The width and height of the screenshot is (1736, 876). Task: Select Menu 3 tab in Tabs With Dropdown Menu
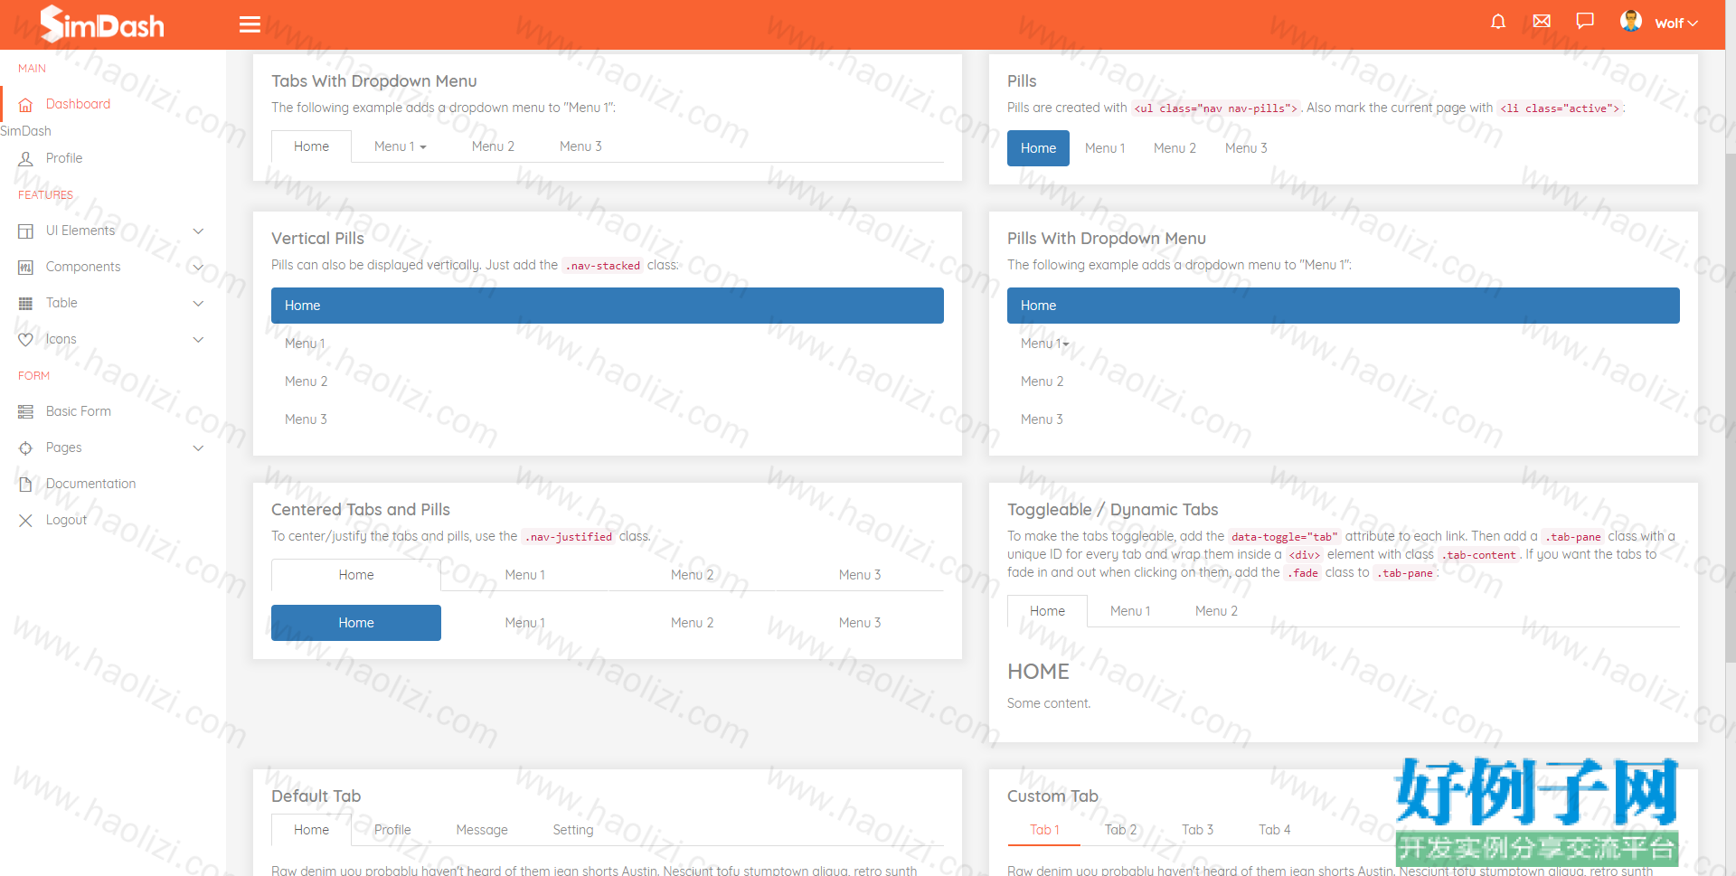580,146
